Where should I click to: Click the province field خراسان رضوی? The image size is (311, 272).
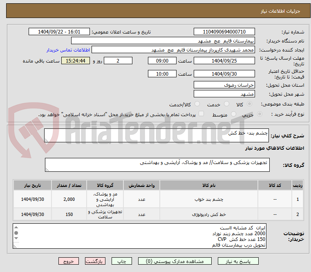(224, 85)
